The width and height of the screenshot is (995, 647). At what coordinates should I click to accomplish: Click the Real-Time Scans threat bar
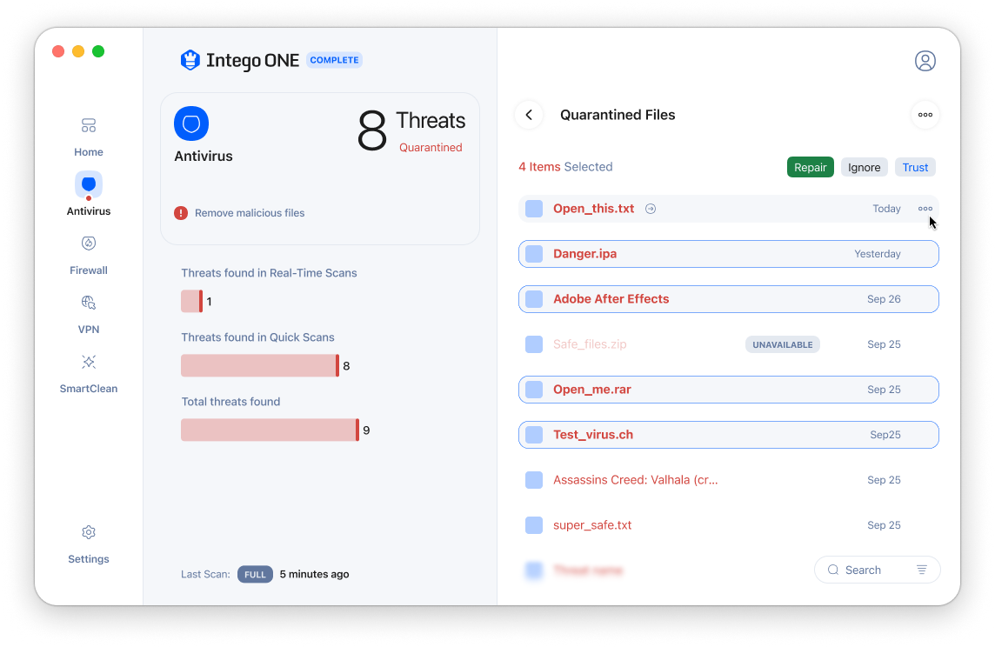[191, 301]
